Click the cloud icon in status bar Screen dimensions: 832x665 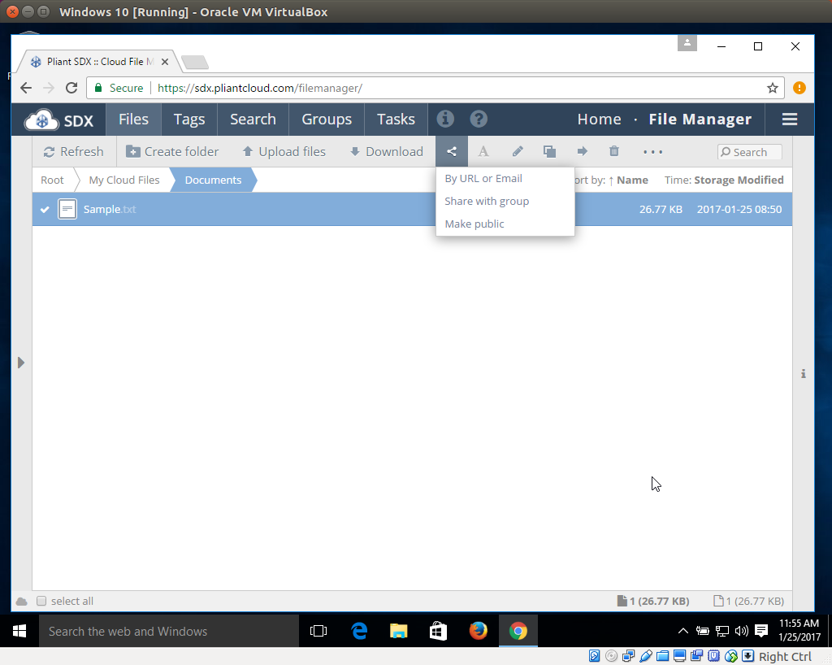22,602
